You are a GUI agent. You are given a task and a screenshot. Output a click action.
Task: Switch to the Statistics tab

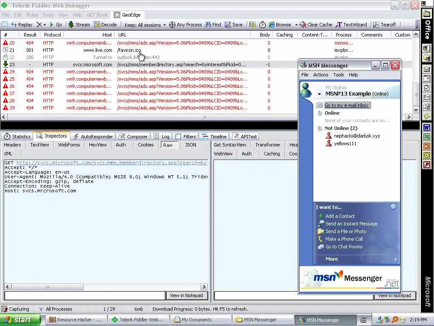point(17,136)
